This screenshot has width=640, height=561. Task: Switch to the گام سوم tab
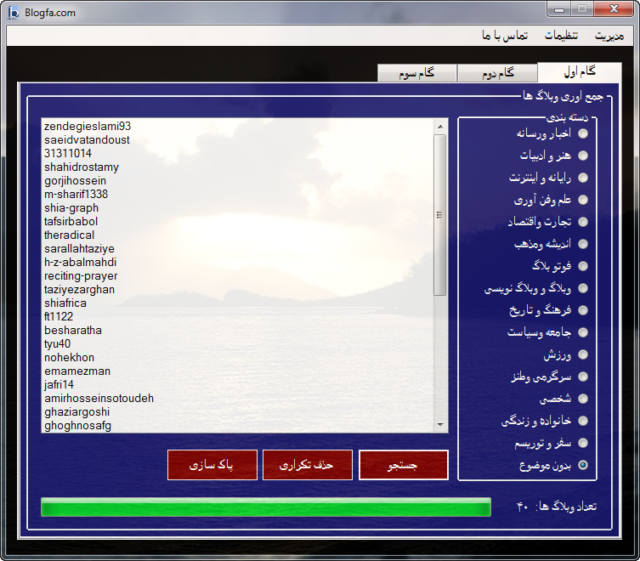click(416, 73)
